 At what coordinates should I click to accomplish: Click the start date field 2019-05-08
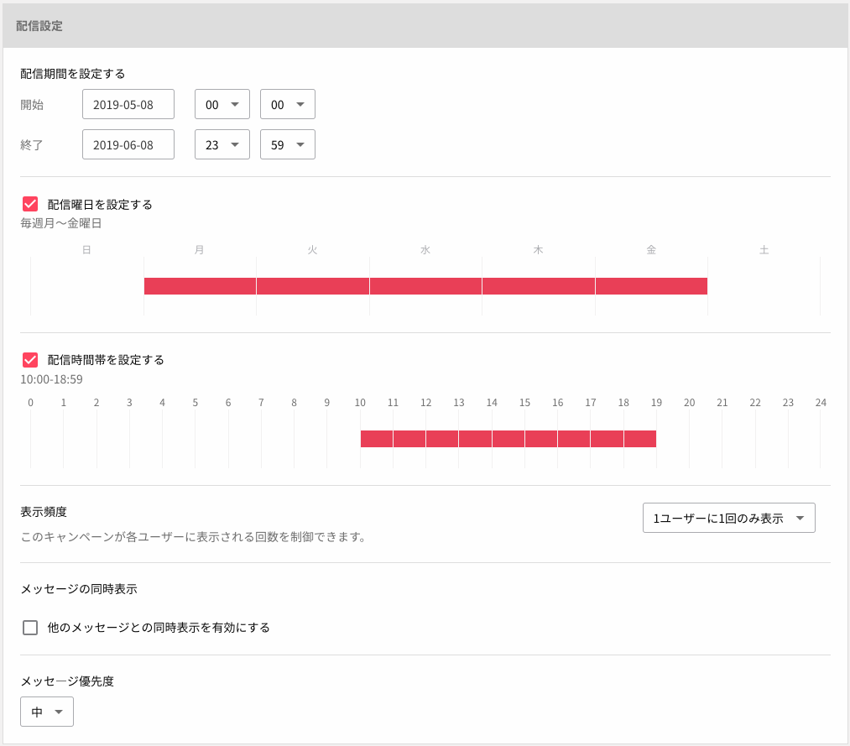(128, 104)
